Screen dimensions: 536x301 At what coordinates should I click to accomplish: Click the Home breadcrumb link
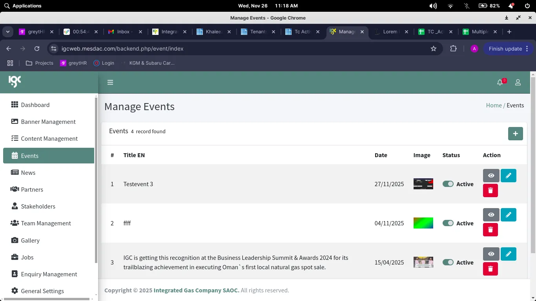tap(494, 105)
